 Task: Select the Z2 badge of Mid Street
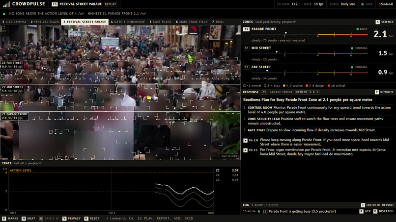246,48
